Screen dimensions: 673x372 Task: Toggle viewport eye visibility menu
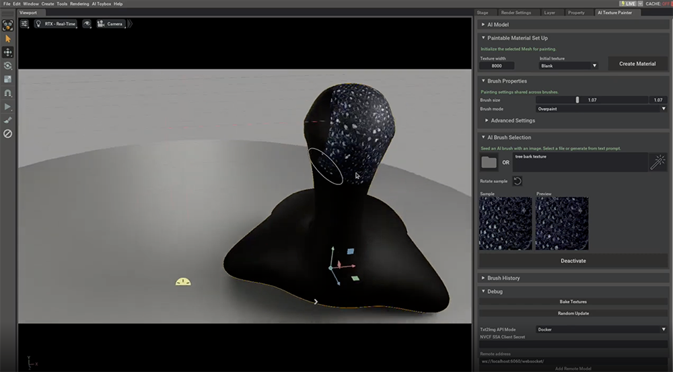click(x=87, y=24)
